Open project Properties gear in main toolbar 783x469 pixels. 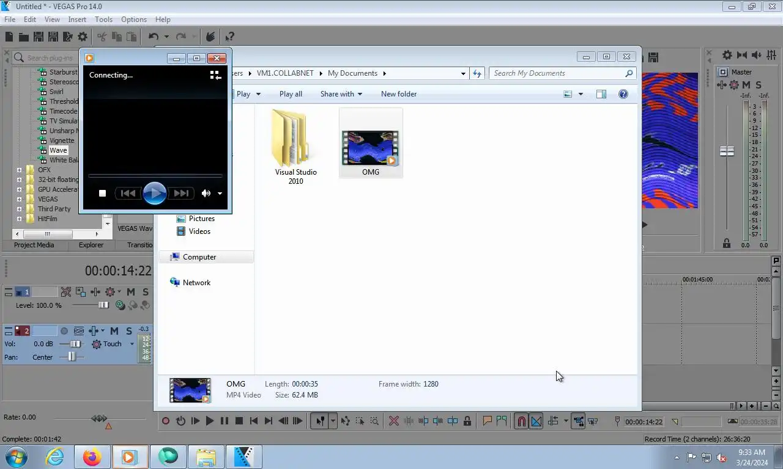[83, 37]
